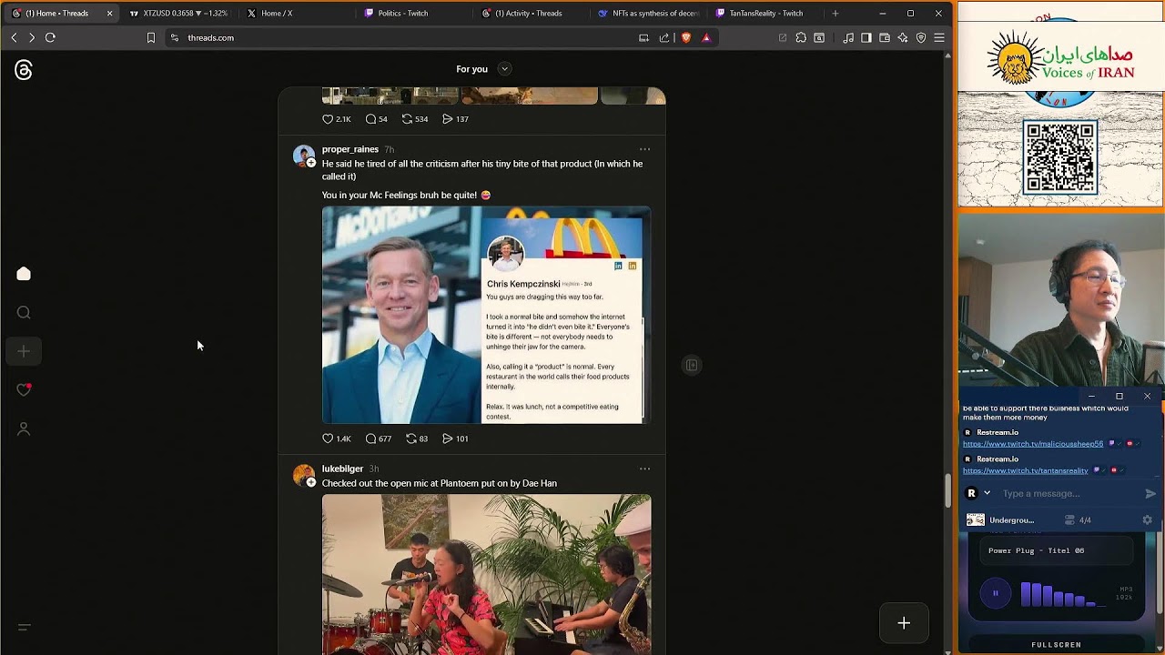Go forward in browser history

(x=32, y=37)
